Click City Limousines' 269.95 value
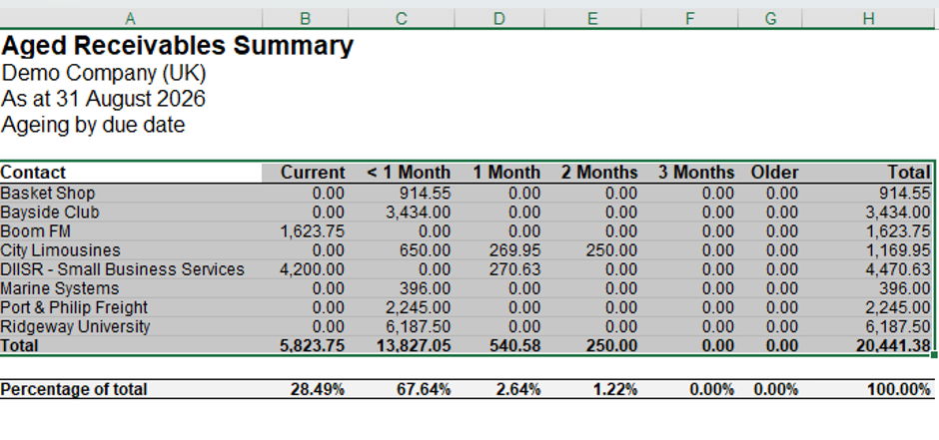 click(499, 250)
